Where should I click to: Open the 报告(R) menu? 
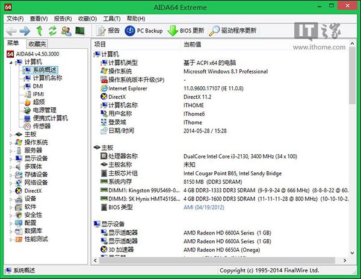pos(63,19)
